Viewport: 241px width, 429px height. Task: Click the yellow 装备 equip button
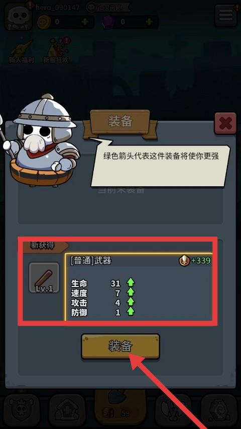120,346
